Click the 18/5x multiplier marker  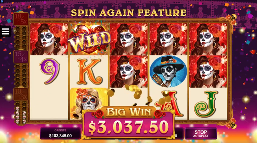tap(21, 19)
